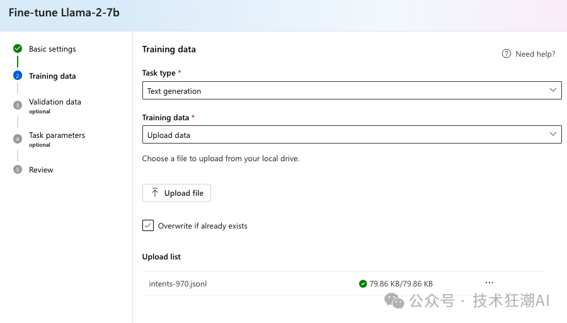Click the Fine-tune Llama-2-7b title
The image size is (567, 323).
tap(64, 13)
